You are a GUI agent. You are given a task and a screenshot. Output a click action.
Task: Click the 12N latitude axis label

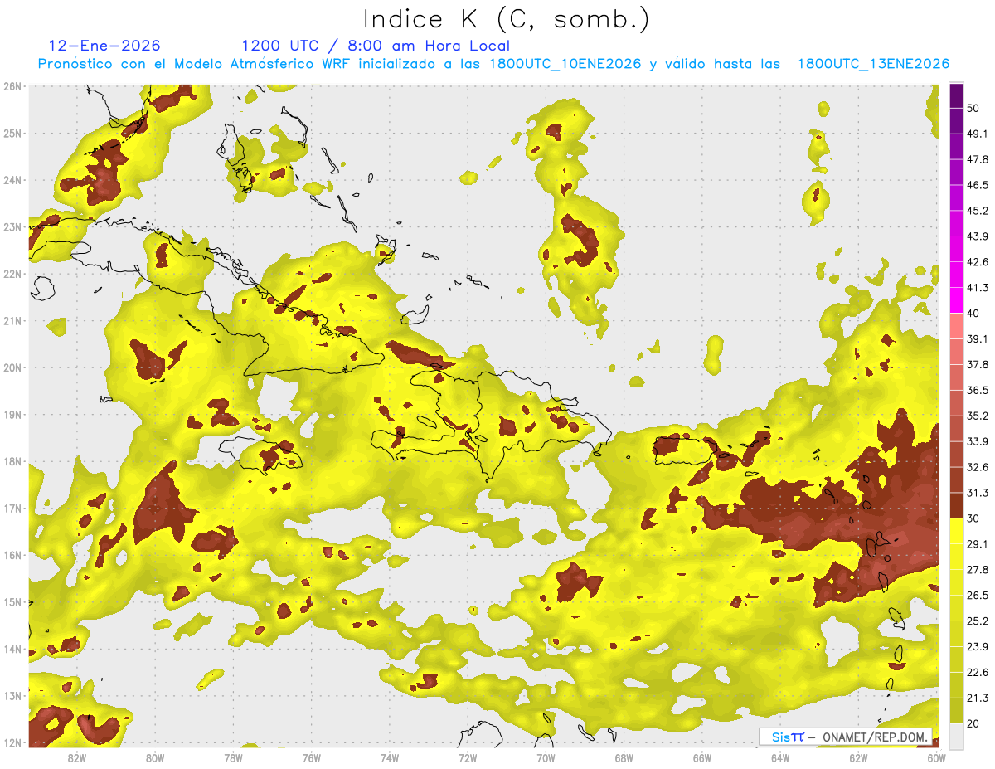pyautogui.click(x=12, y=742)
